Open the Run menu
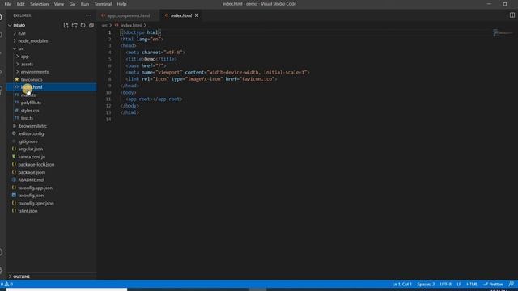 tap(85, 4)
